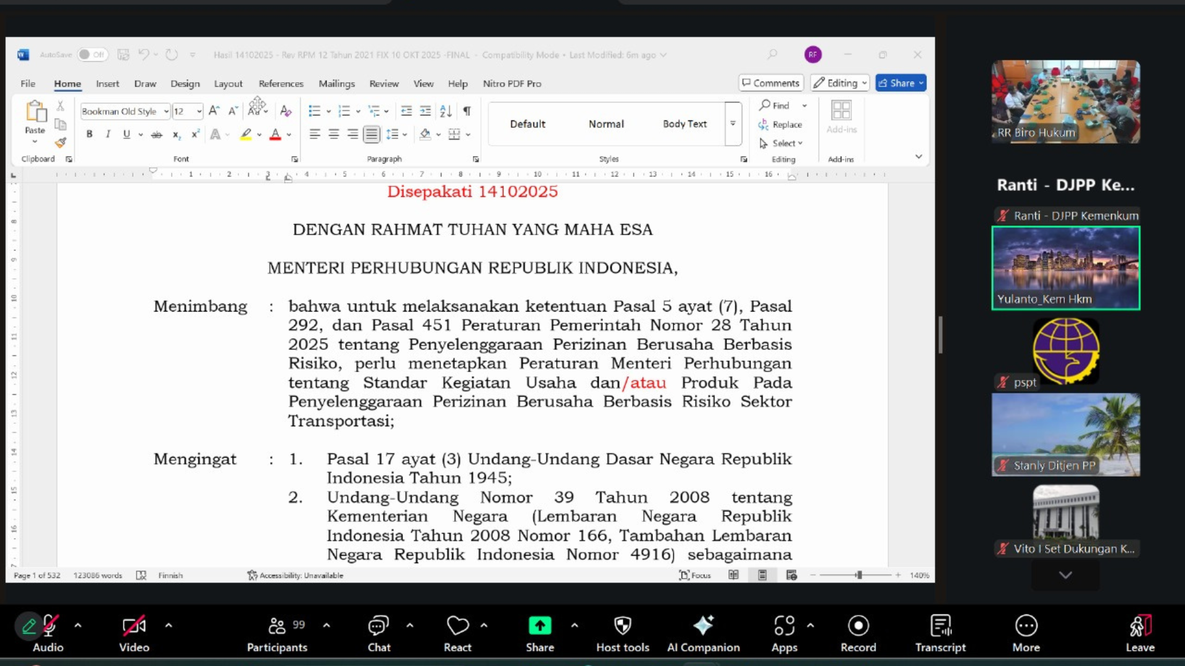Click the Comments button
The width and height of the screenshot is (1185, 666).
click(770, 83)
